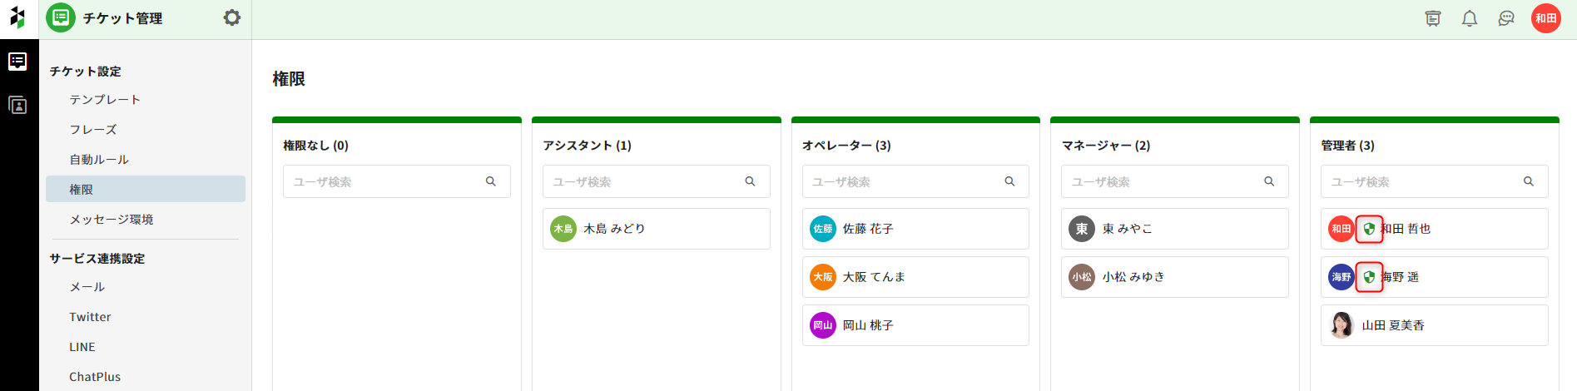Open the Twitter integration settings
The height and width of the screenshot is (391, 1577).
coord(90,317)
